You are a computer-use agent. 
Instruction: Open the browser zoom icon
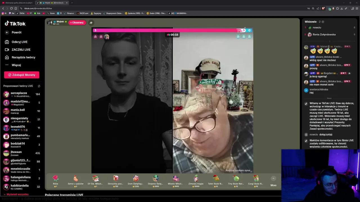click(x=313, y=8)
